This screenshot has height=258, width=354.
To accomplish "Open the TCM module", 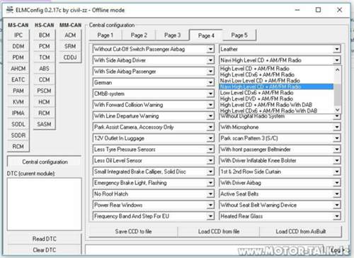I will coord(45,57).
